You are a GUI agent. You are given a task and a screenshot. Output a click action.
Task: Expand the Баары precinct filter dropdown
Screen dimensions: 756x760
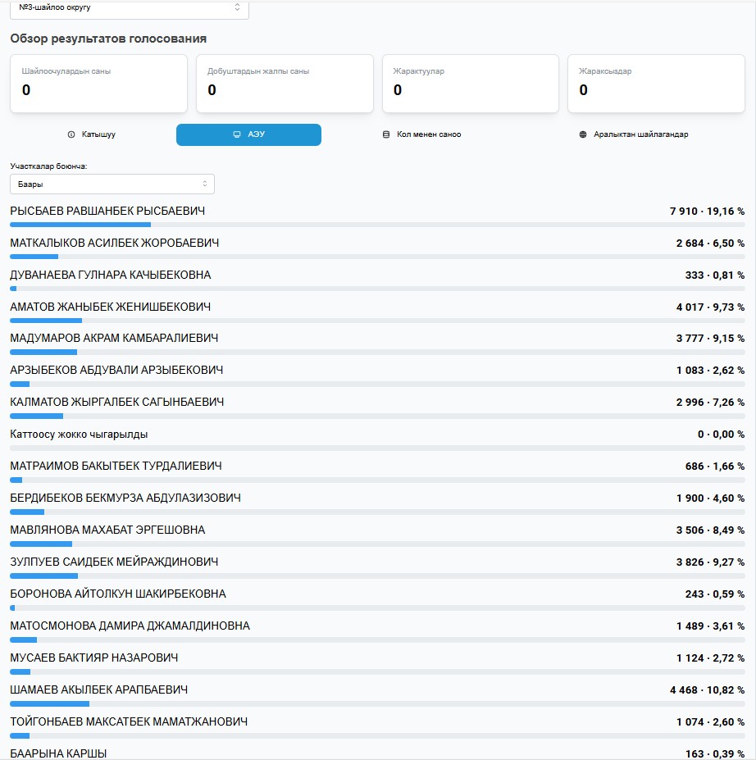(x=112, y=184)
